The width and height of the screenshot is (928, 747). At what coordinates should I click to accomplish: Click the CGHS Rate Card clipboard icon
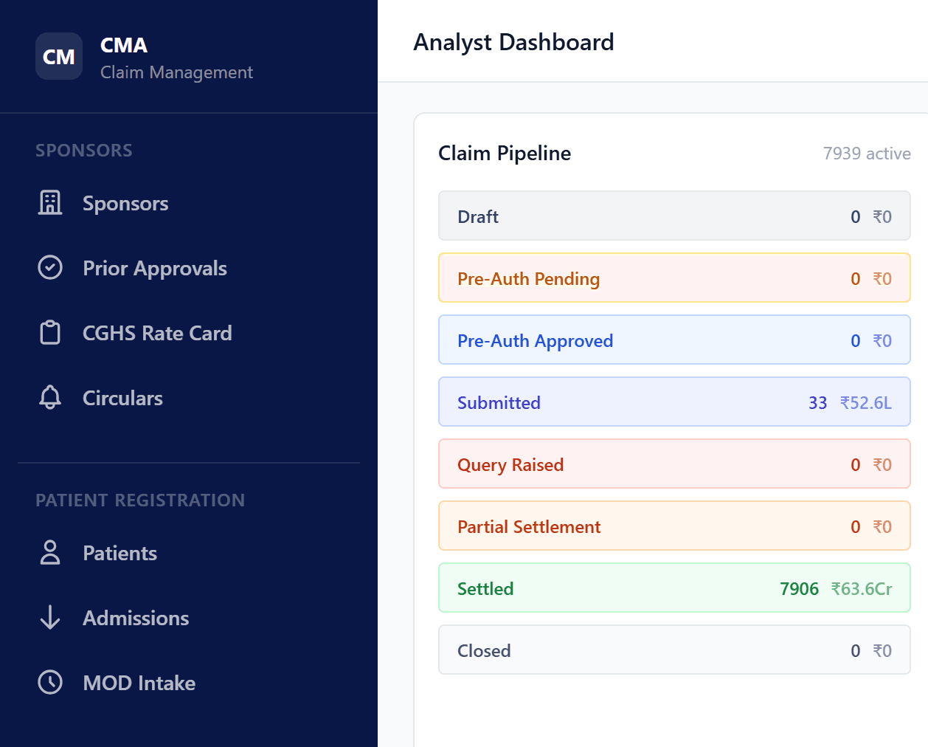(50, 333)
